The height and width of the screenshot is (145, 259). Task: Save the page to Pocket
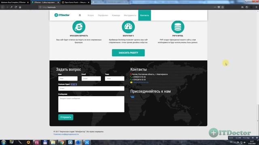[x=219, y=7]
